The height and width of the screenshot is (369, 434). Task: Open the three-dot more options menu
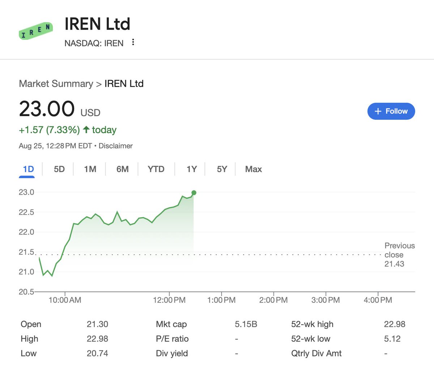click(x=133, y=42)
